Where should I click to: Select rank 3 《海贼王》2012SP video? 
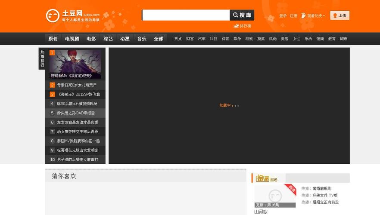pyautogui.click(x=78, y=94)
